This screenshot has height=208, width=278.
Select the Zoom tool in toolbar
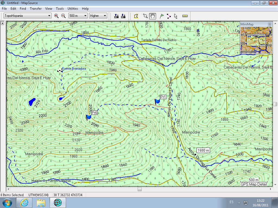[x=146, y=16]
